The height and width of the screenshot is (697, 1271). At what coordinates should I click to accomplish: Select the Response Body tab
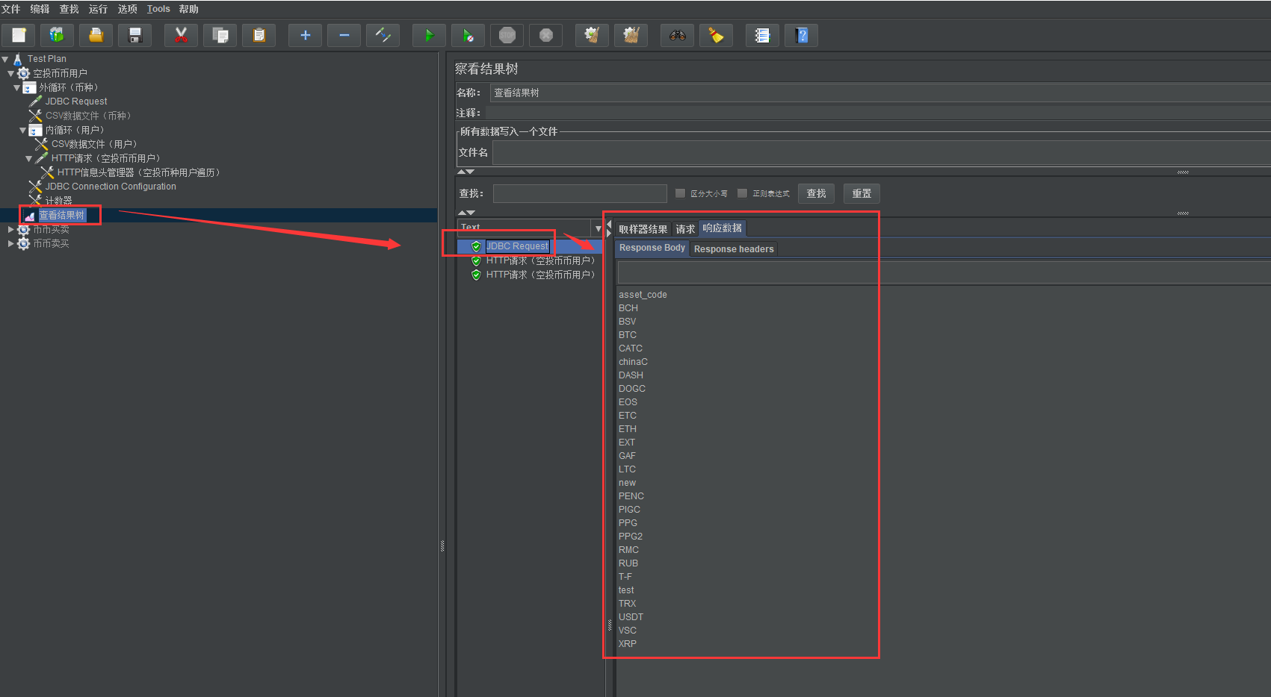(652, 248)
